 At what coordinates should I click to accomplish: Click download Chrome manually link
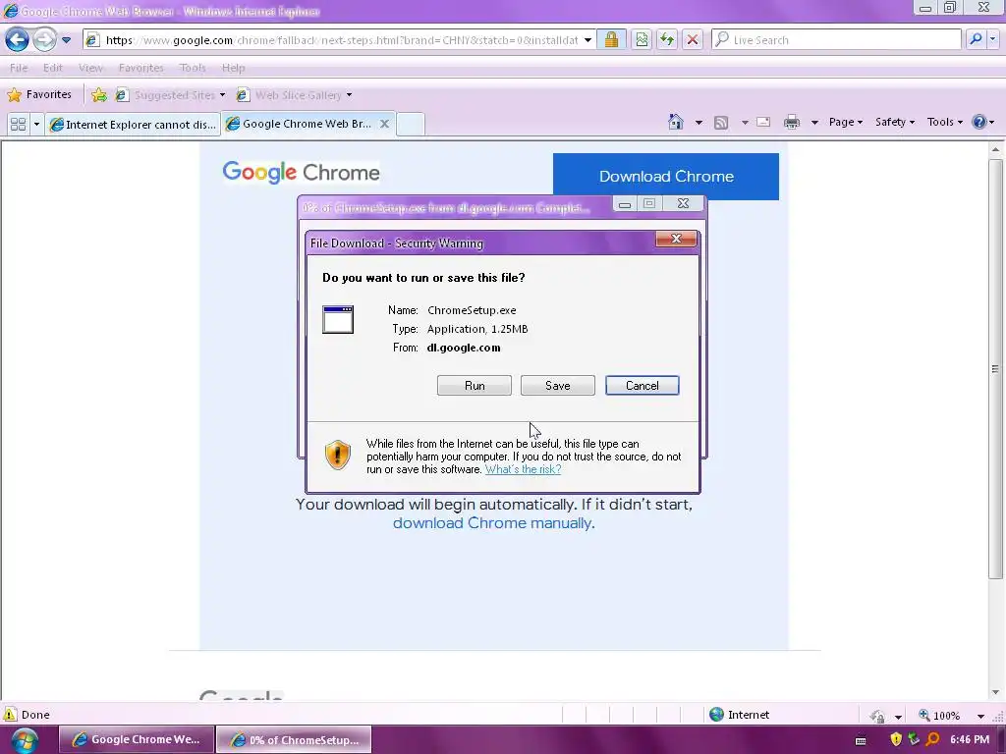[492, 523]
